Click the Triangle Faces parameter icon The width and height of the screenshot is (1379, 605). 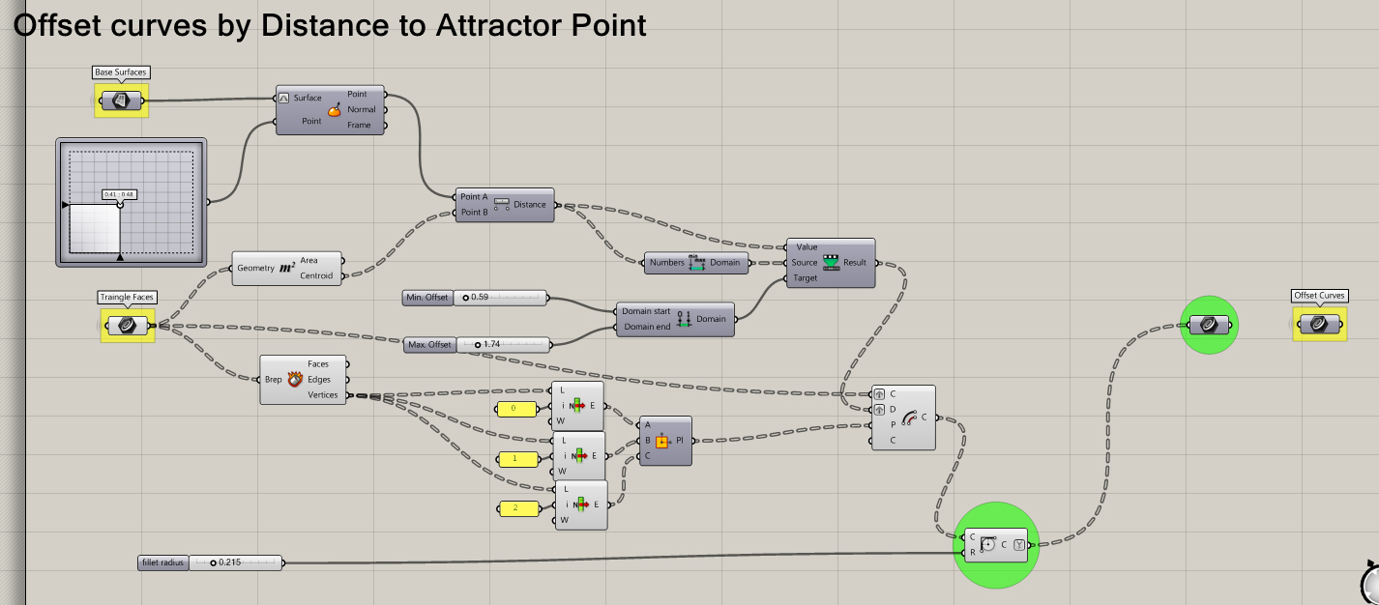[127, 326]
